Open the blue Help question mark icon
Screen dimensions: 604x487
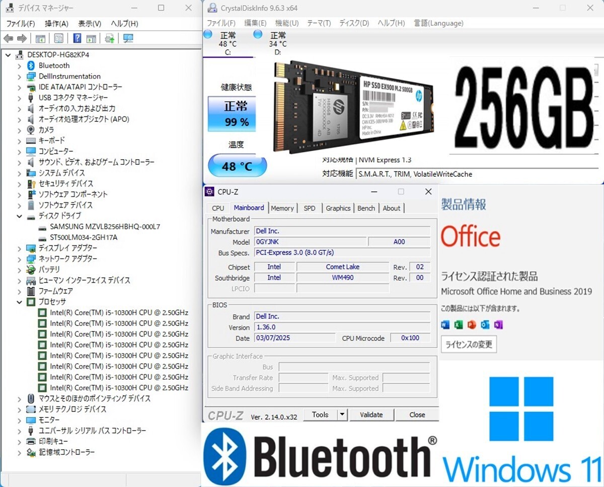coord(77,39)
